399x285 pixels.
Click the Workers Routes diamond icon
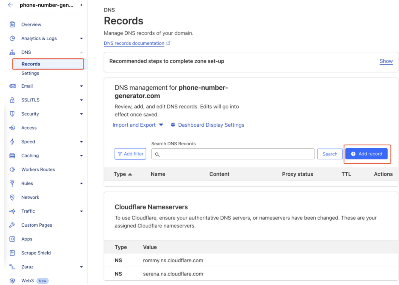pos(12,169)
